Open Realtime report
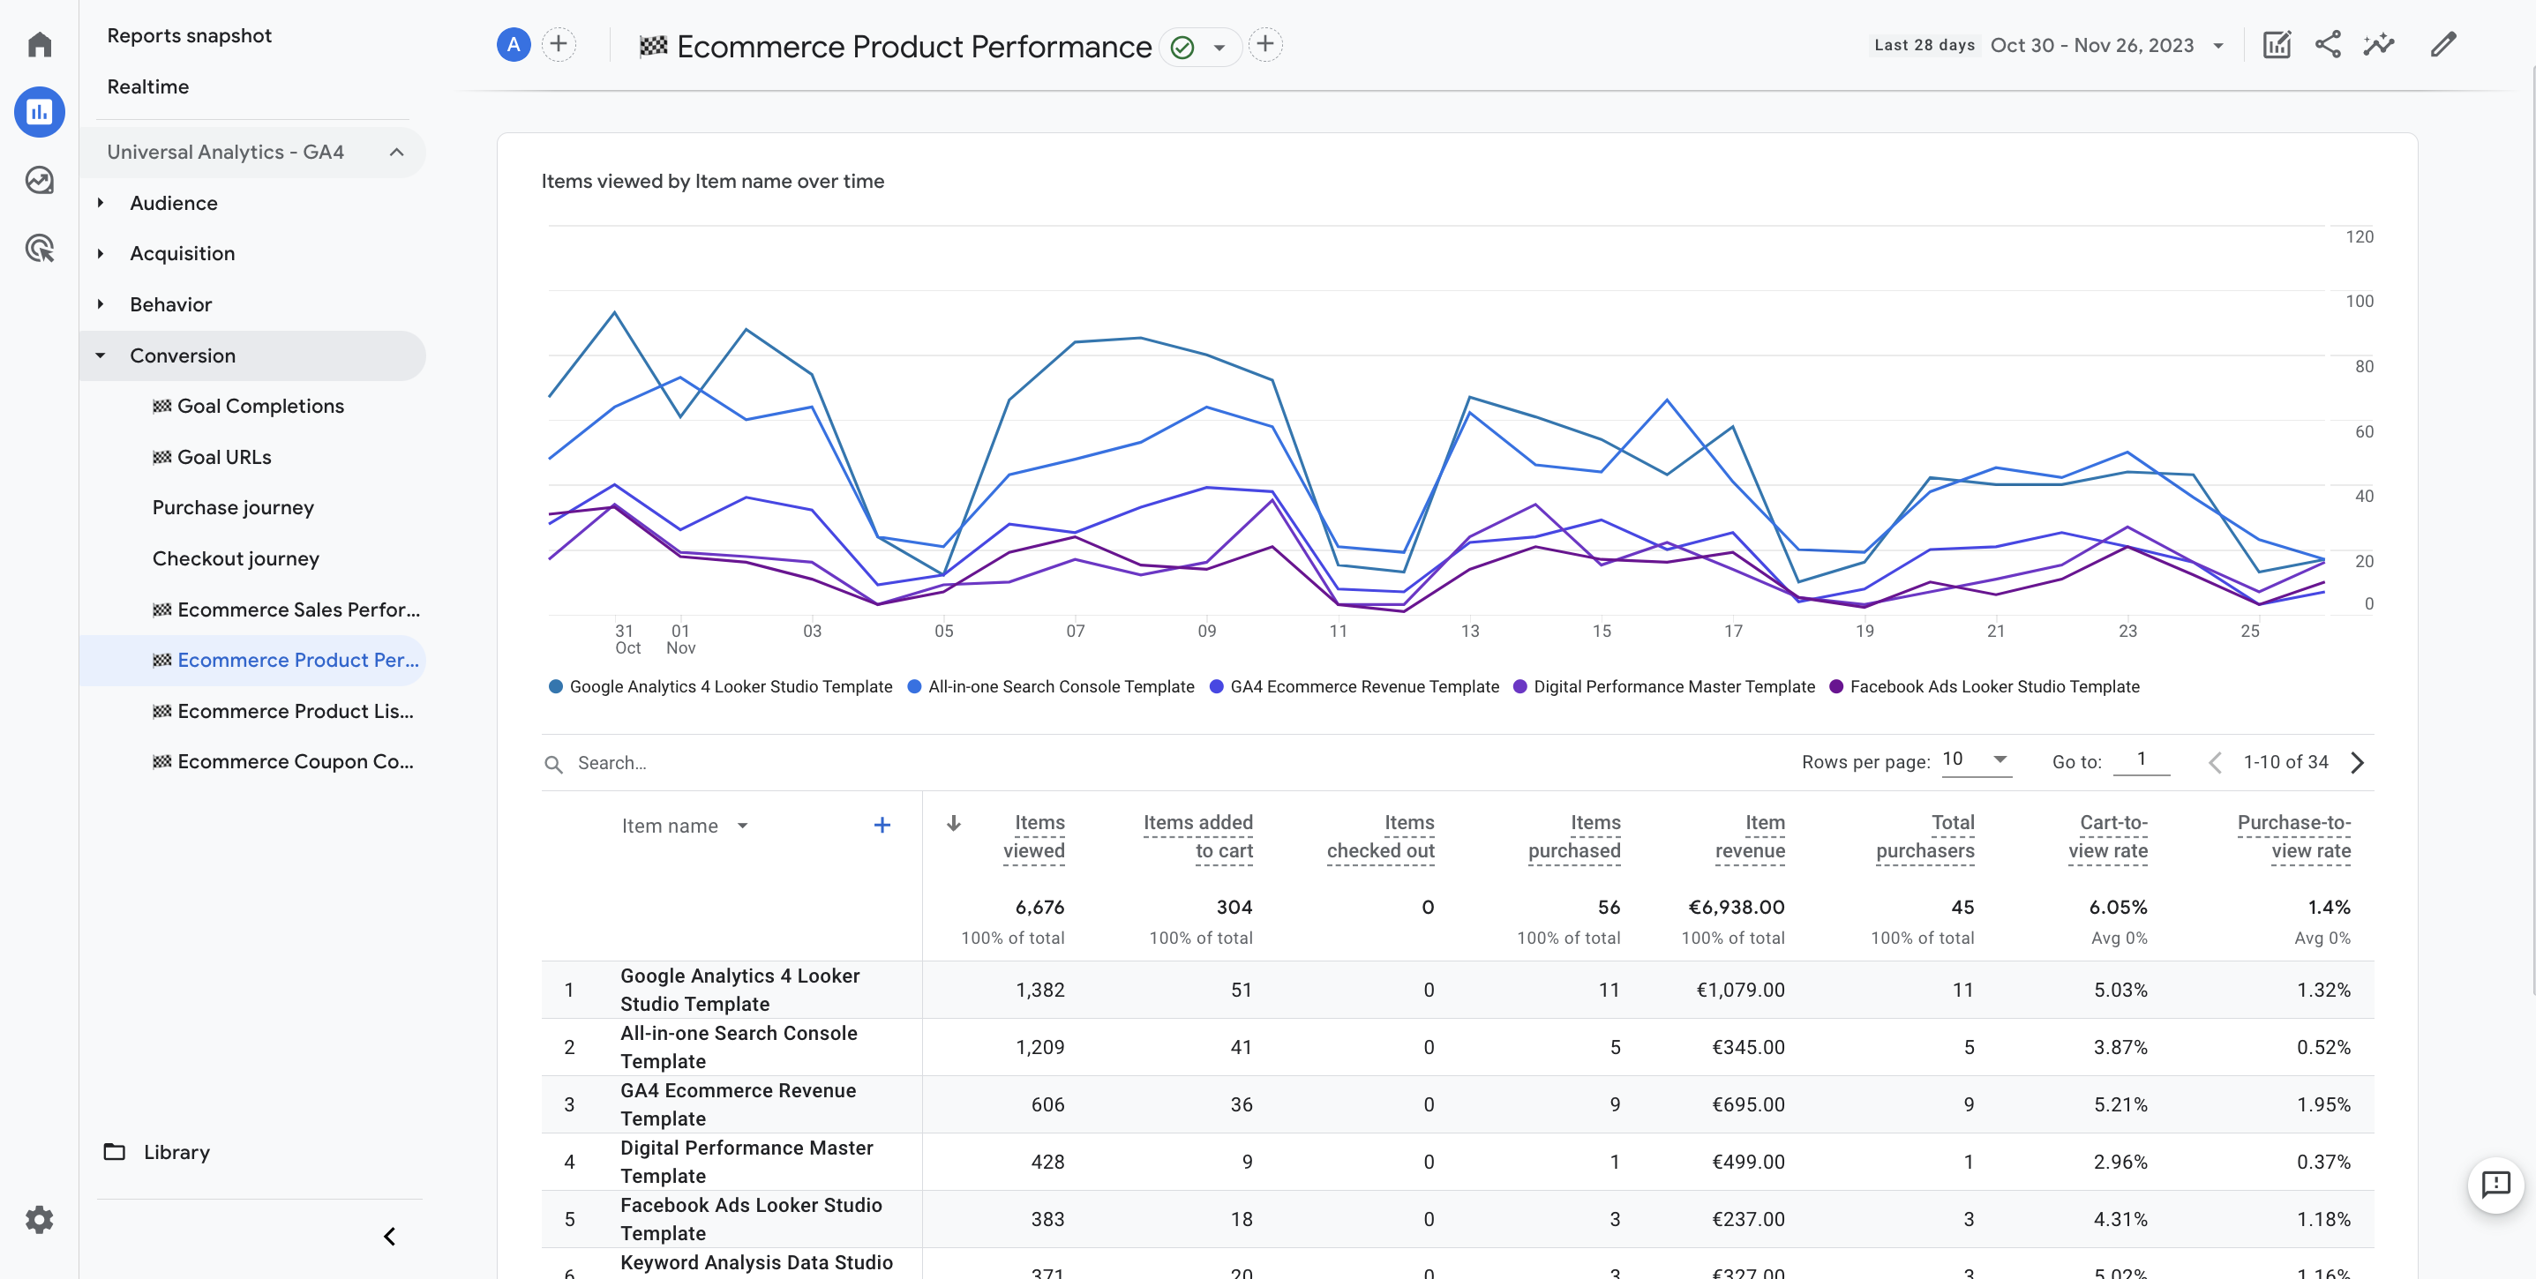2536x1279 pixels. click(x=147, y=86)
